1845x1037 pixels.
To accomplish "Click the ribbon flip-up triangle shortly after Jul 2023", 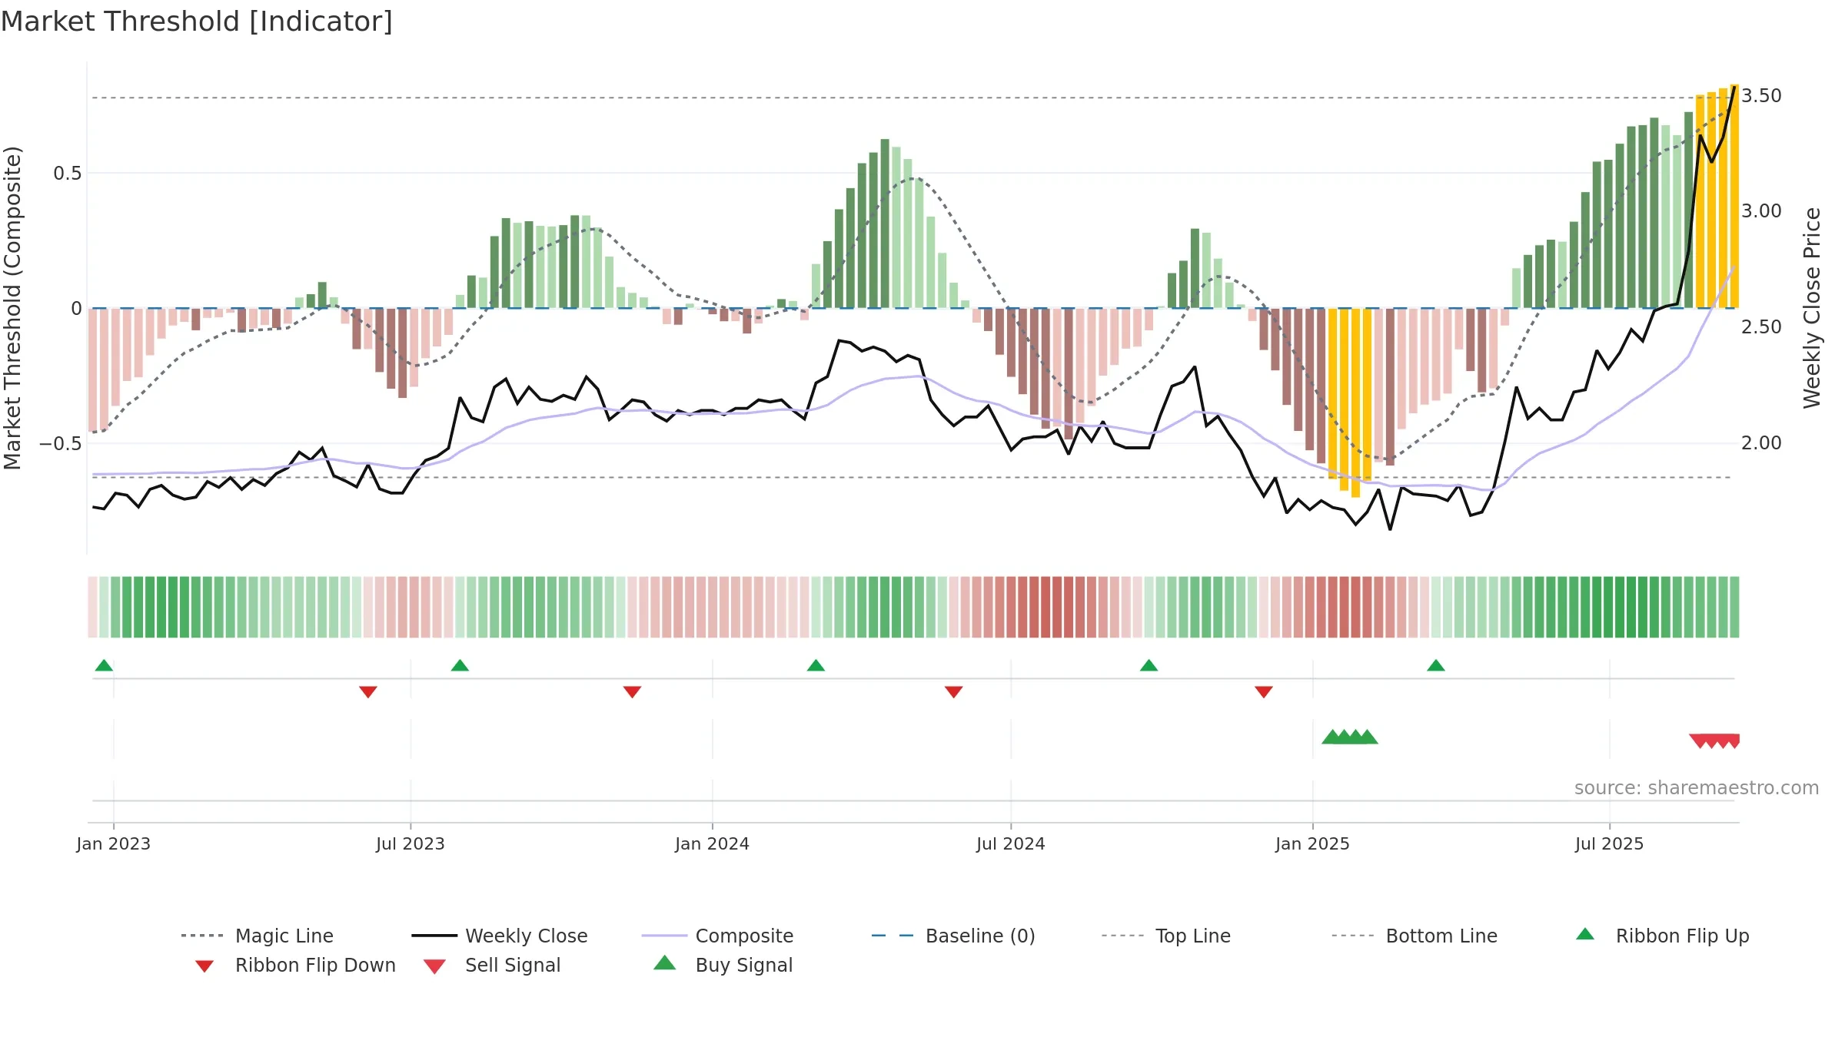I will (460, 665).
